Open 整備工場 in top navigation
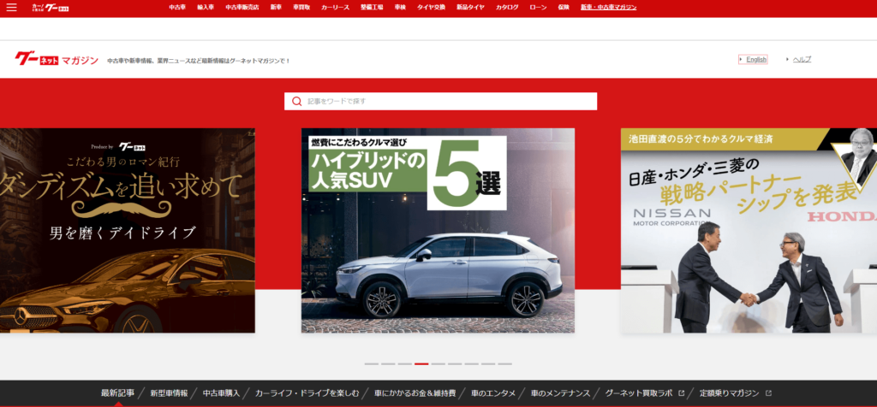This screenshot has width=877, height=407. pos(372,7)
